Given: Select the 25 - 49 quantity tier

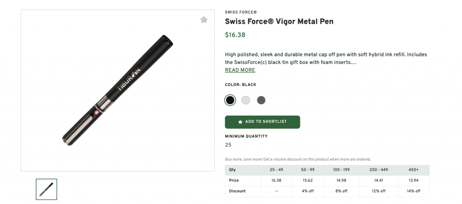Looking at the screenshot, I should 276,170.
